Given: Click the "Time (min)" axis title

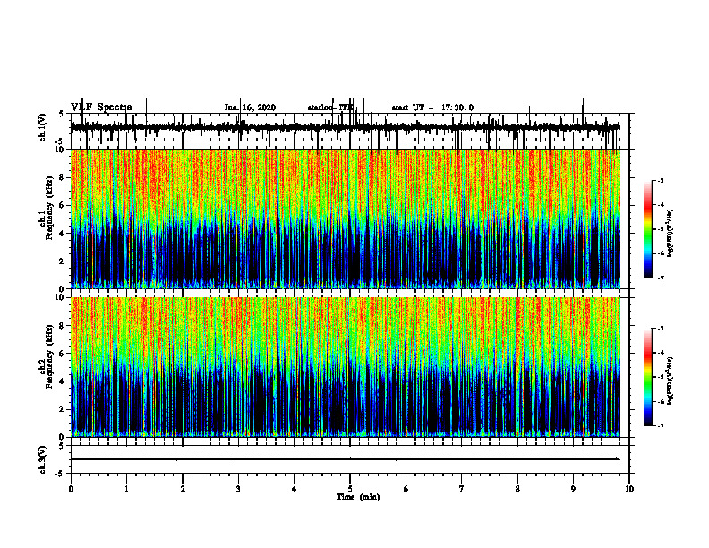Looking at the screenshot, I should coord(358,497).
